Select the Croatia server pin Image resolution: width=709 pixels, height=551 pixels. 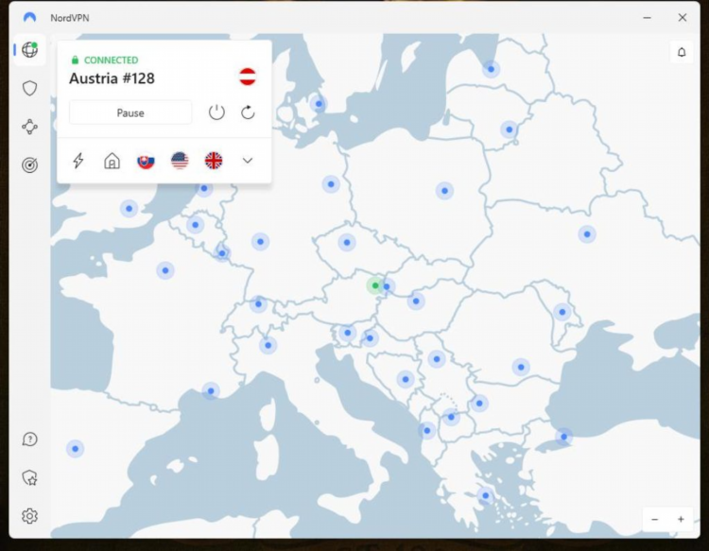[370, 338]
